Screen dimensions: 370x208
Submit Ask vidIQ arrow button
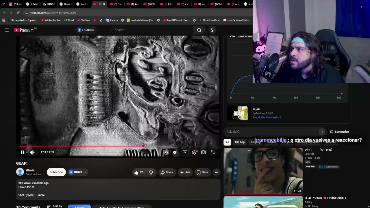322,132
